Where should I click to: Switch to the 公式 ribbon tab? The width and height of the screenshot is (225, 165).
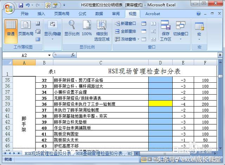click(x=82, y=14)
